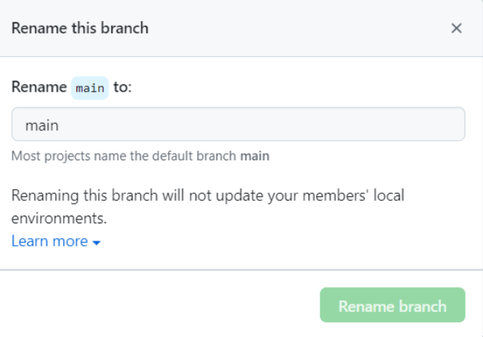The image size is (483, 337).
Task: Expand the caret next to Learn more
Action: pos(97,243)
